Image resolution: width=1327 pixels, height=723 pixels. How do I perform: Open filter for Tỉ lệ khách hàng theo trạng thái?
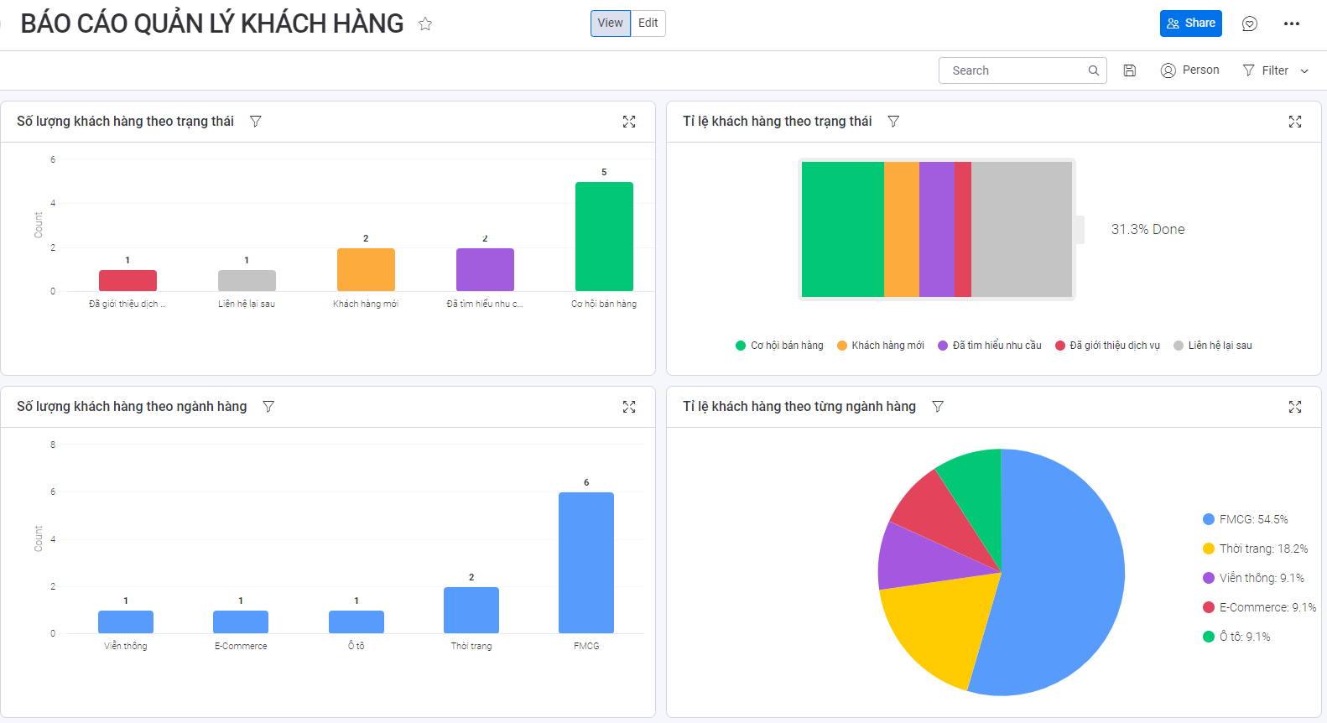pos(893,122)
